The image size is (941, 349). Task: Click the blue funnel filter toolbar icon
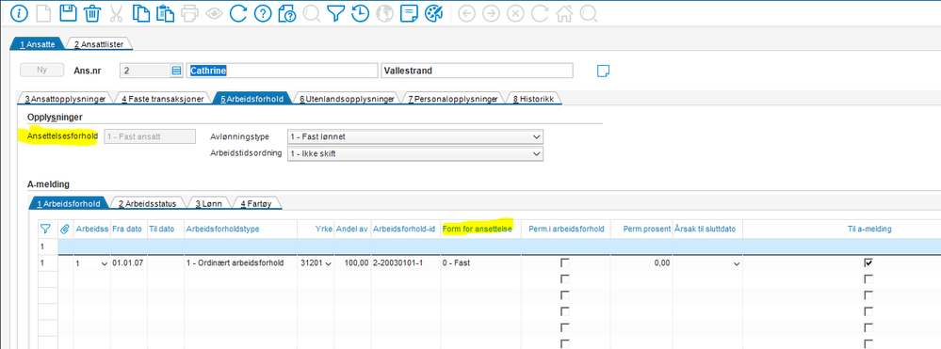coord(335,13)
